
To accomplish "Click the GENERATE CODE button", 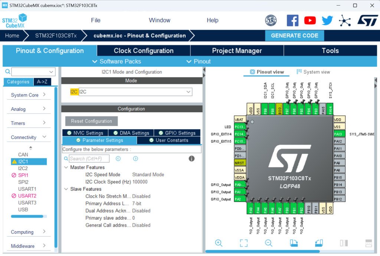I will (x=294, y=36).
